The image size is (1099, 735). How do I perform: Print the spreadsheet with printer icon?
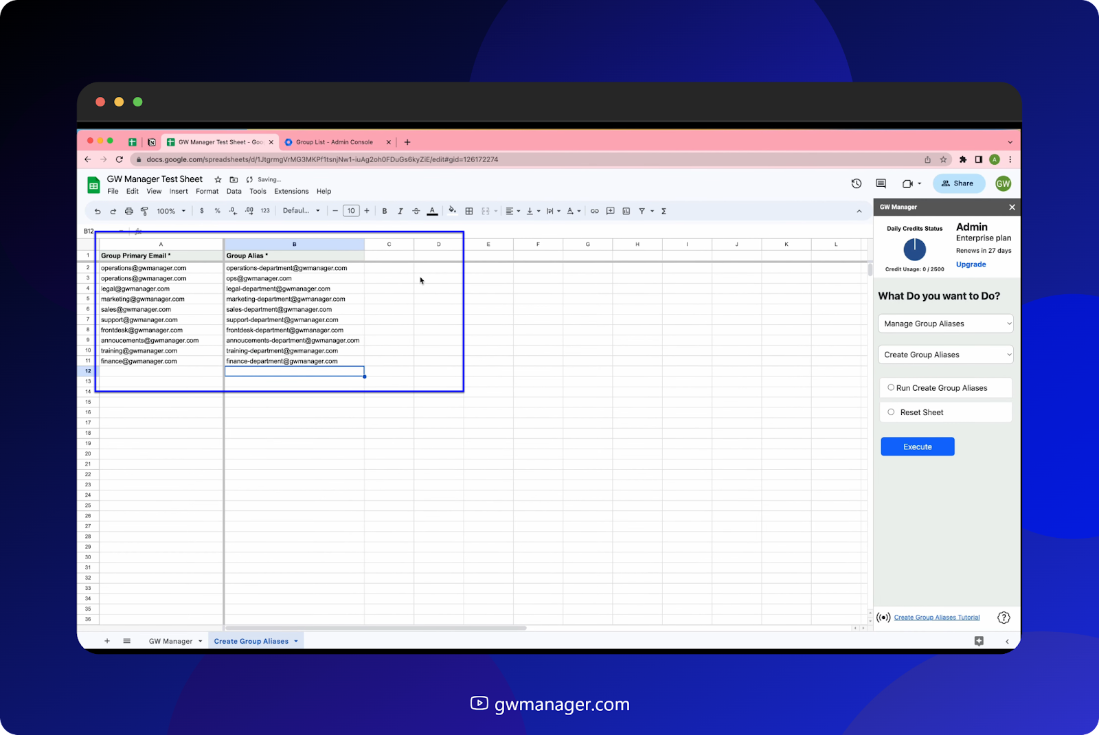pos(128,211)
